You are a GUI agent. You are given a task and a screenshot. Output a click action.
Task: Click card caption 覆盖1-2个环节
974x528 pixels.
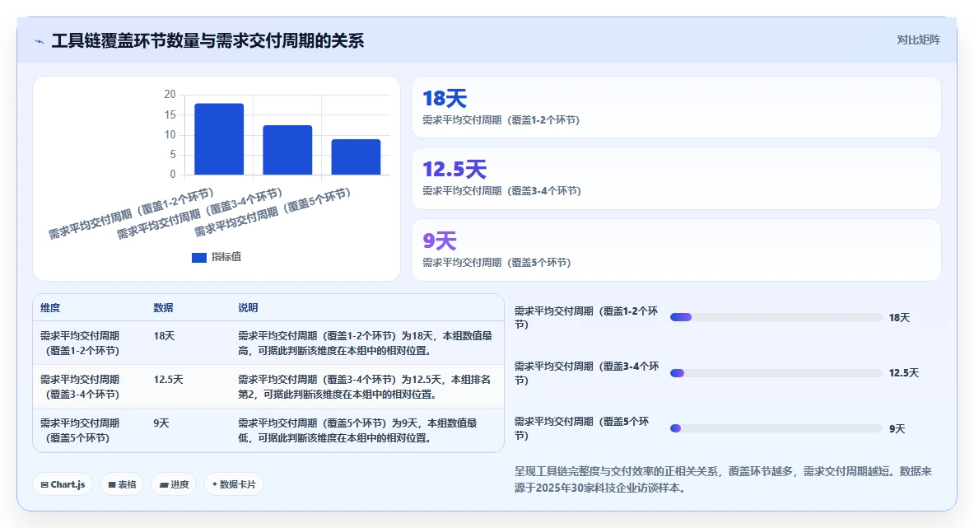pyautogui.click(x=501, y=120)
